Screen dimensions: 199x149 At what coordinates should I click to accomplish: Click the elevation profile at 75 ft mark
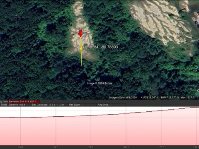(x=91, y=115)
